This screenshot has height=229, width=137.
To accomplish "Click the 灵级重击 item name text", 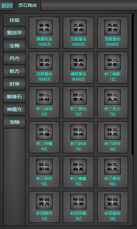I will [x=112, y=39].
